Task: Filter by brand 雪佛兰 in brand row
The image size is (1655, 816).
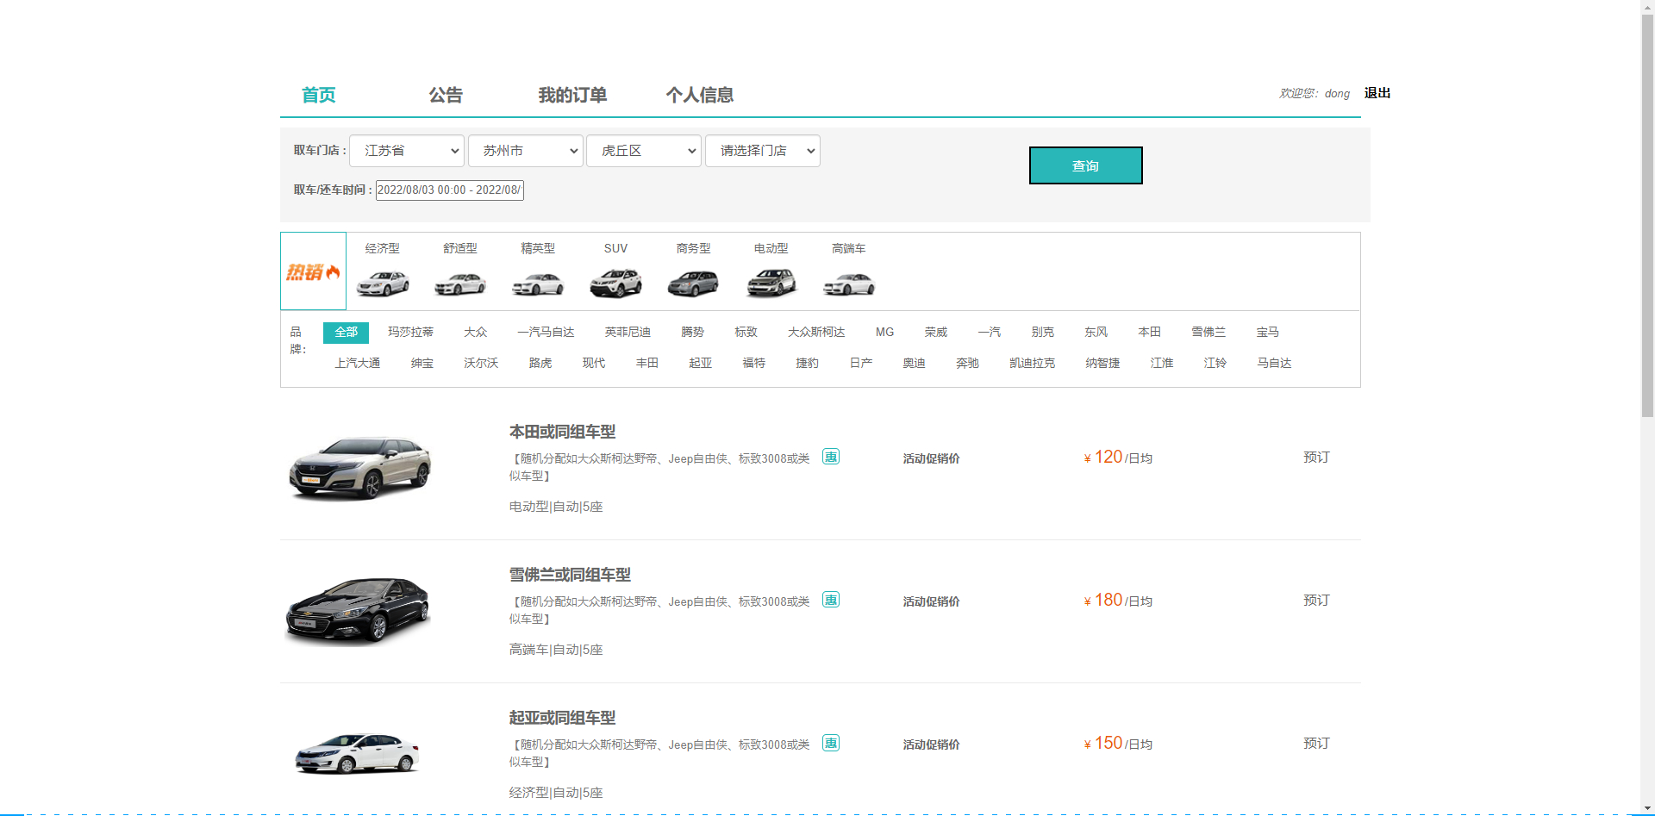Action: [x=1208, y=333]
